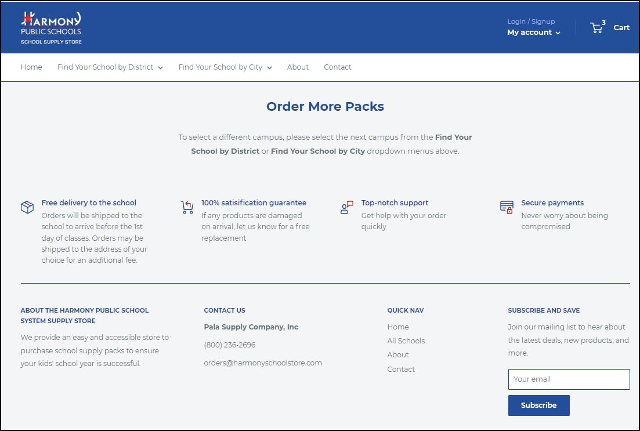The height and width of the screenshot is (431, 640).
Task: Open Contact in the top navigation
Action: pyautogui.click(x=338, y=67)
